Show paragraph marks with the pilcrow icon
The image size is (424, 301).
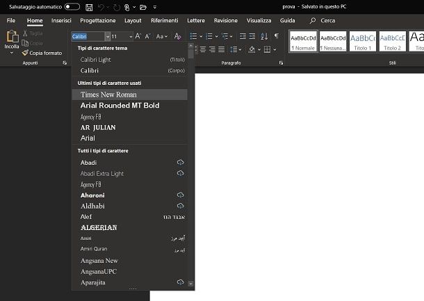[277, 36]
